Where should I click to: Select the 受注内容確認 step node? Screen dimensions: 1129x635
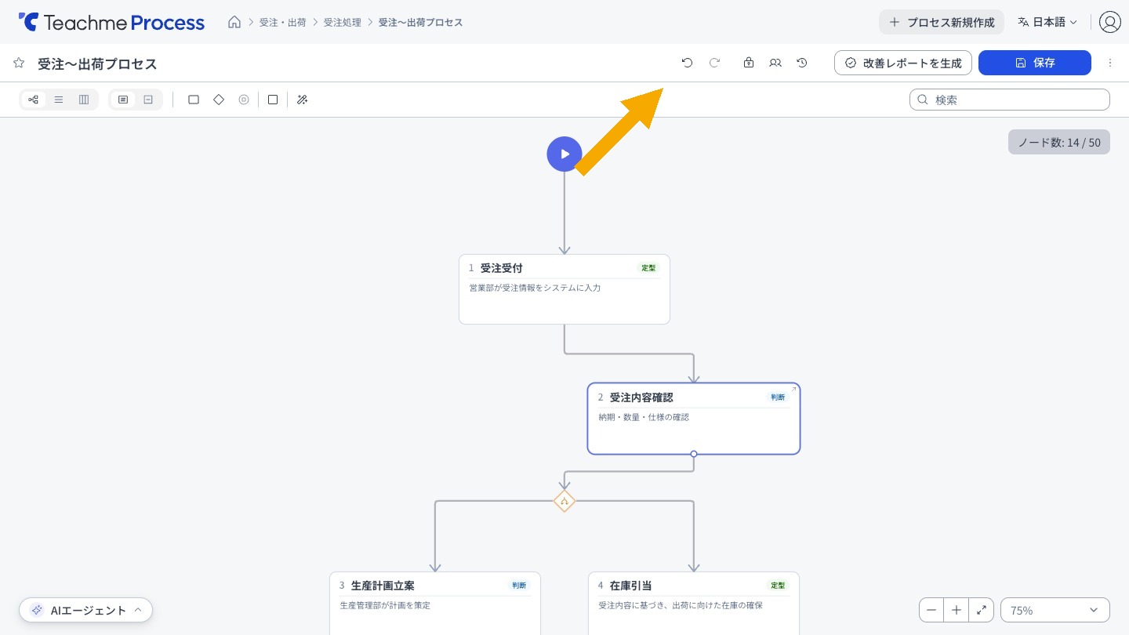(694, 419)
